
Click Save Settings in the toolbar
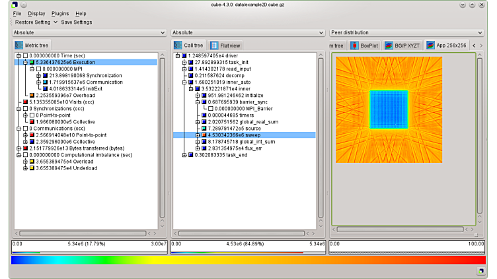(x=77, y=22)
